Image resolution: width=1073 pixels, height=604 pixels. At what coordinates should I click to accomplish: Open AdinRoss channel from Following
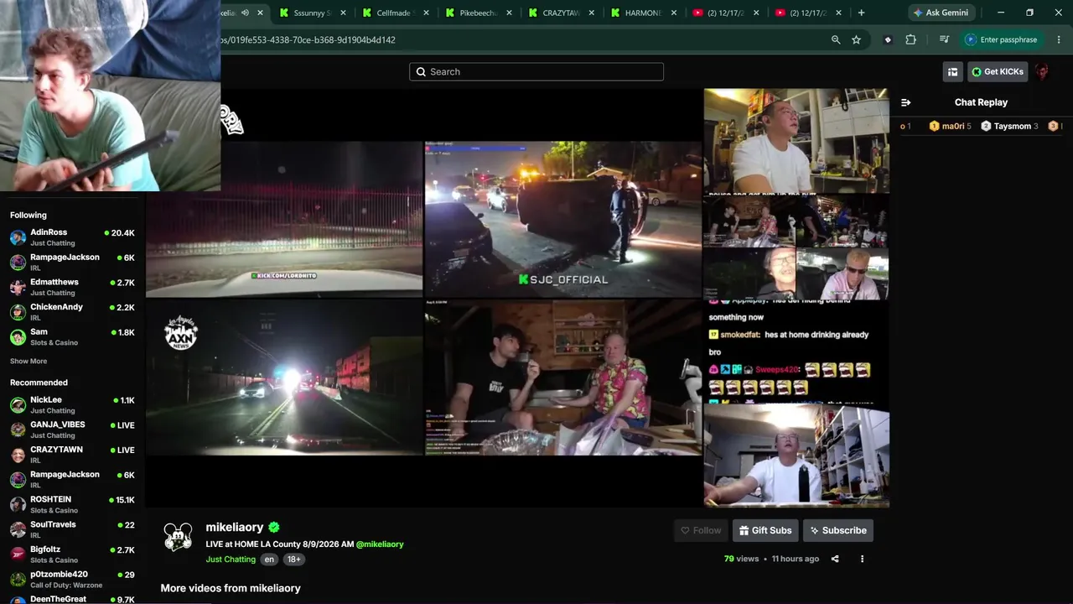[x=72, y=237]
